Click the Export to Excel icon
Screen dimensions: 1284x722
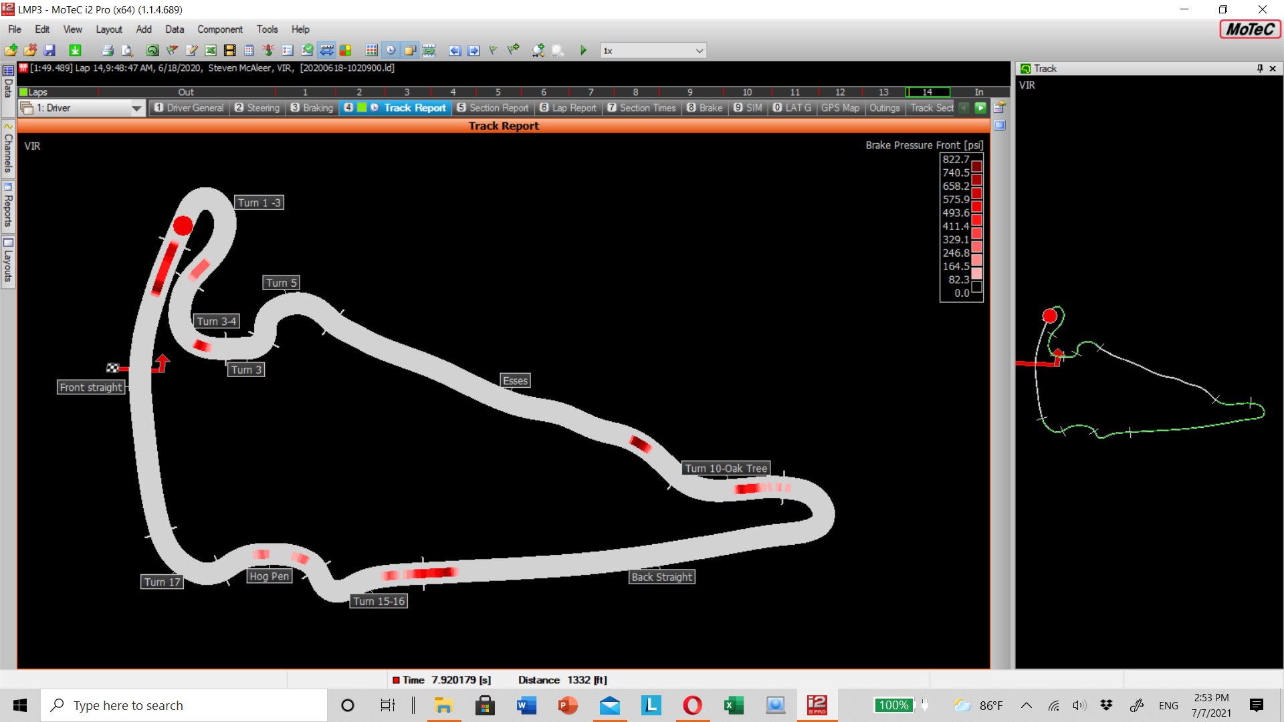(211, 50)
